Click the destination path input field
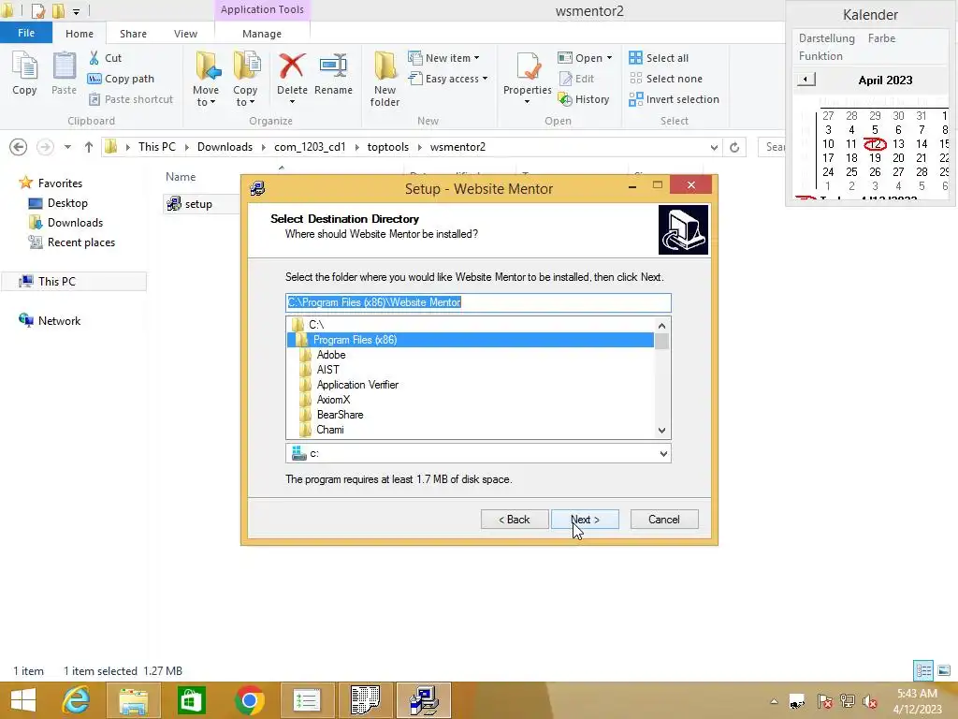Screen dimensions: 958x719 coord(478,302)
